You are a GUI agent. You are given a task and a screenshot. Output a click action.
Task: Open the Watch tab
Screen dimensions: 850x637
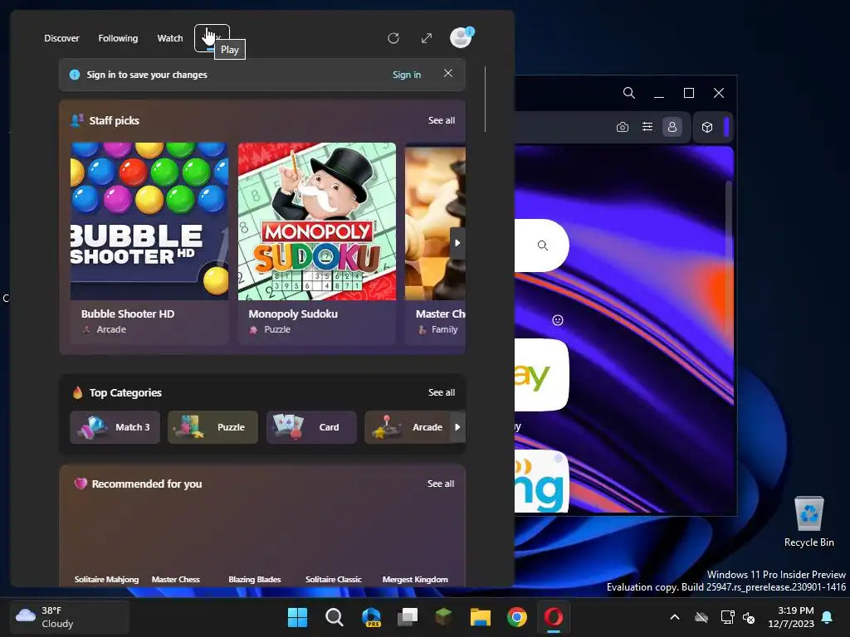pos(170,38)
